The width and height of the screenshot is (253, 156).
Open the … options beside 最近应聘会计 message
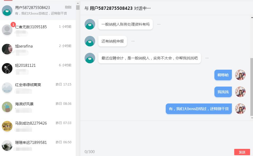207,58
